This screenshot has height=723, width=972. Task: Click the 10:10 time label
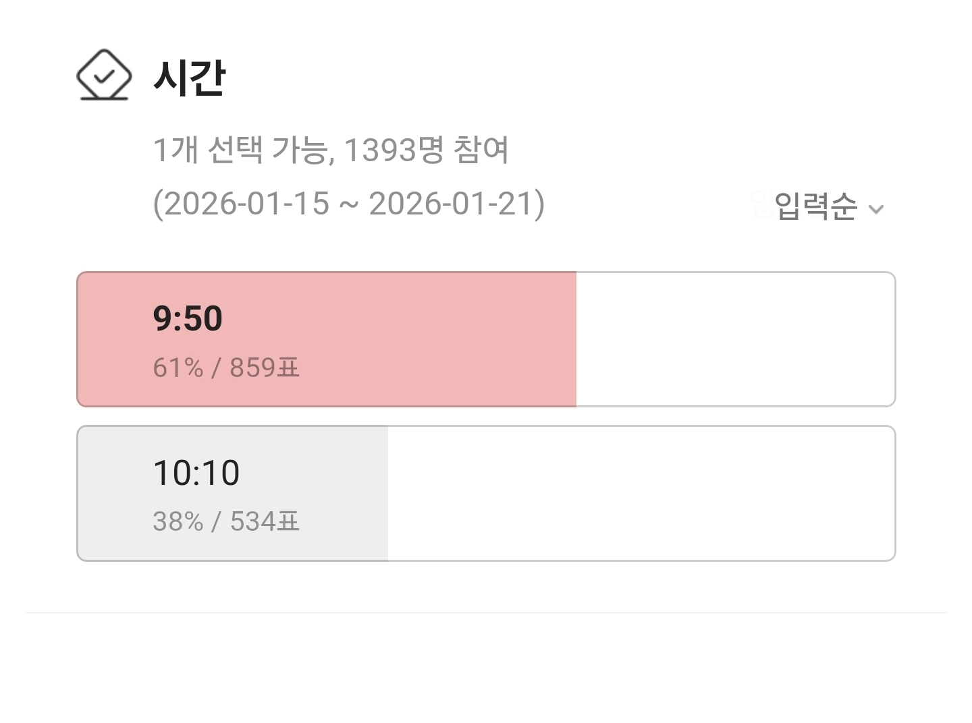click(x=196, y=473)
